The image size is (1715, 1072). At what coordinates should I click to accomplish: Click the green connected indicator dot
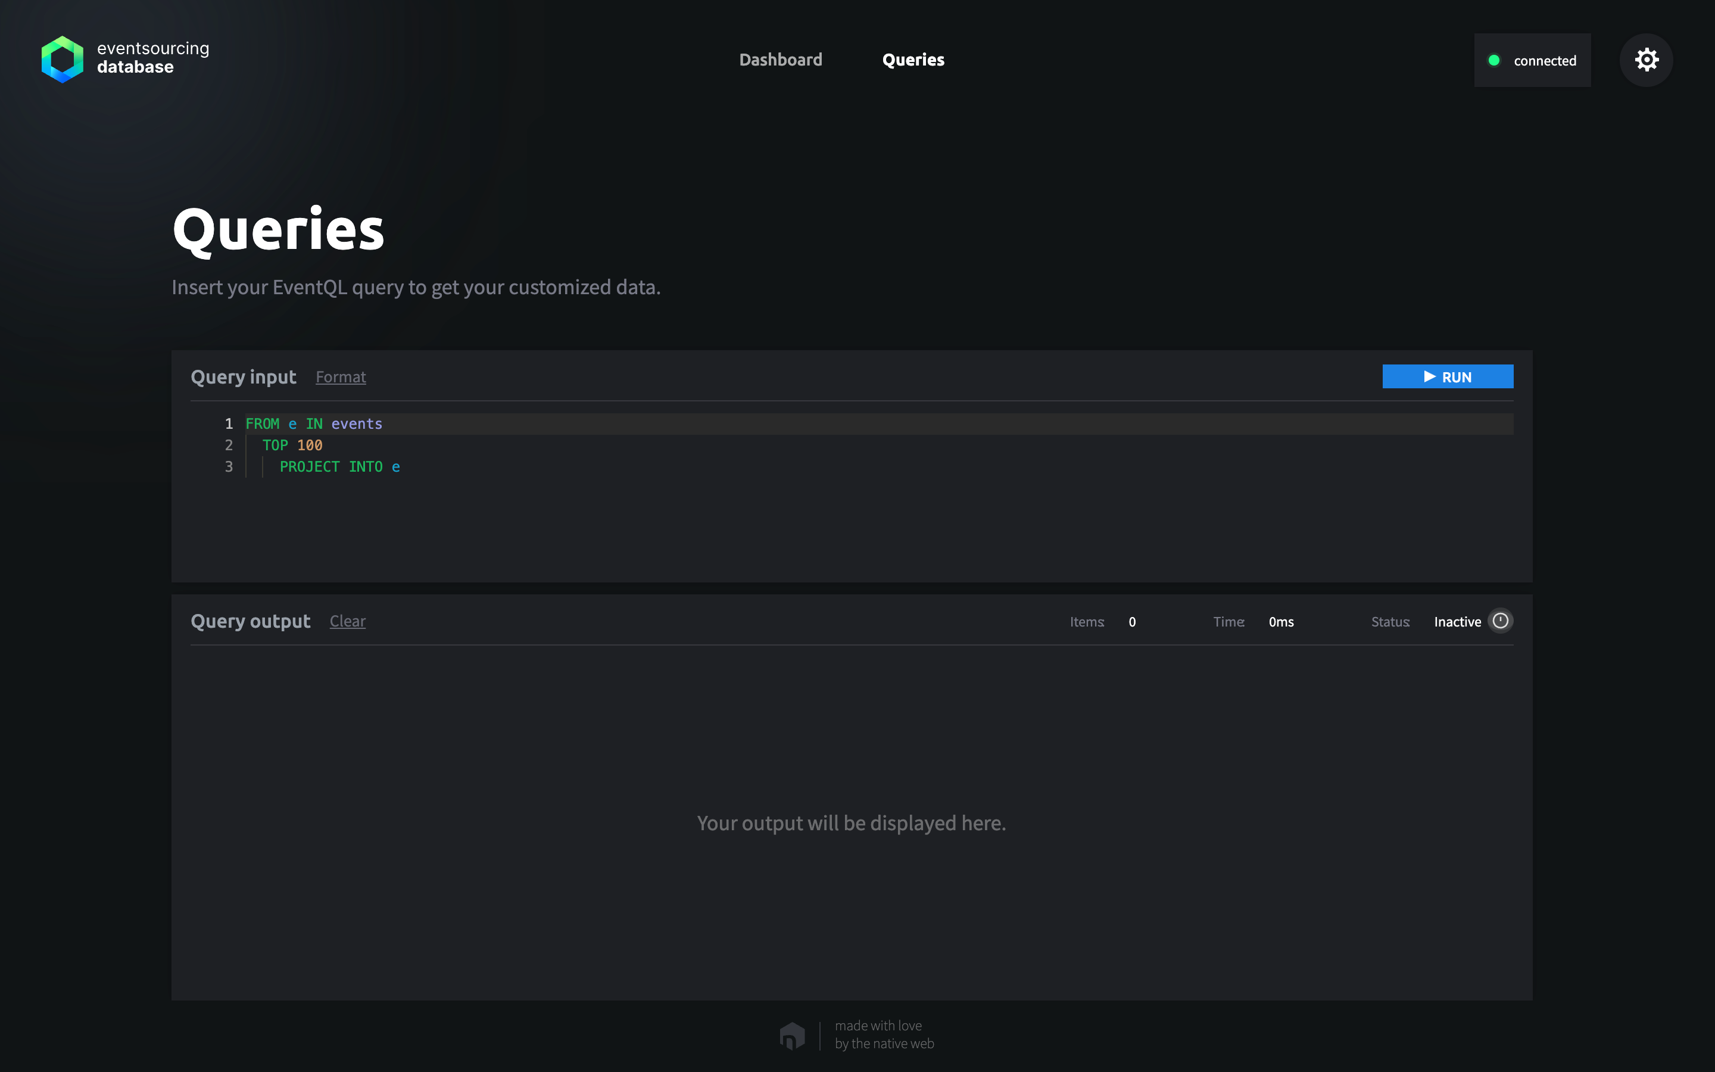coord(1495,60)
